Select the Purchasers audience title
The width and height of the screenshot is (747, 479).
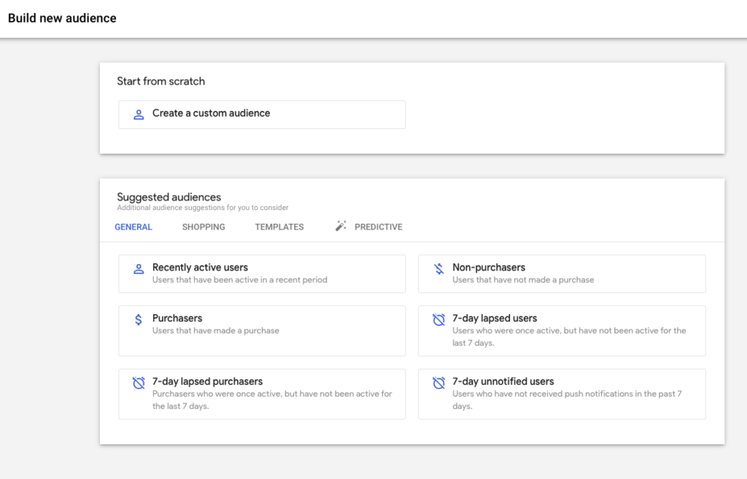coord(177,318)
